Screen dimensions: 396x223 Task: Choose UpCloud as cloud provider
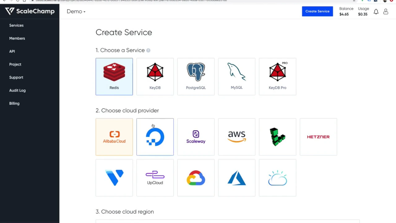[155, 178]
